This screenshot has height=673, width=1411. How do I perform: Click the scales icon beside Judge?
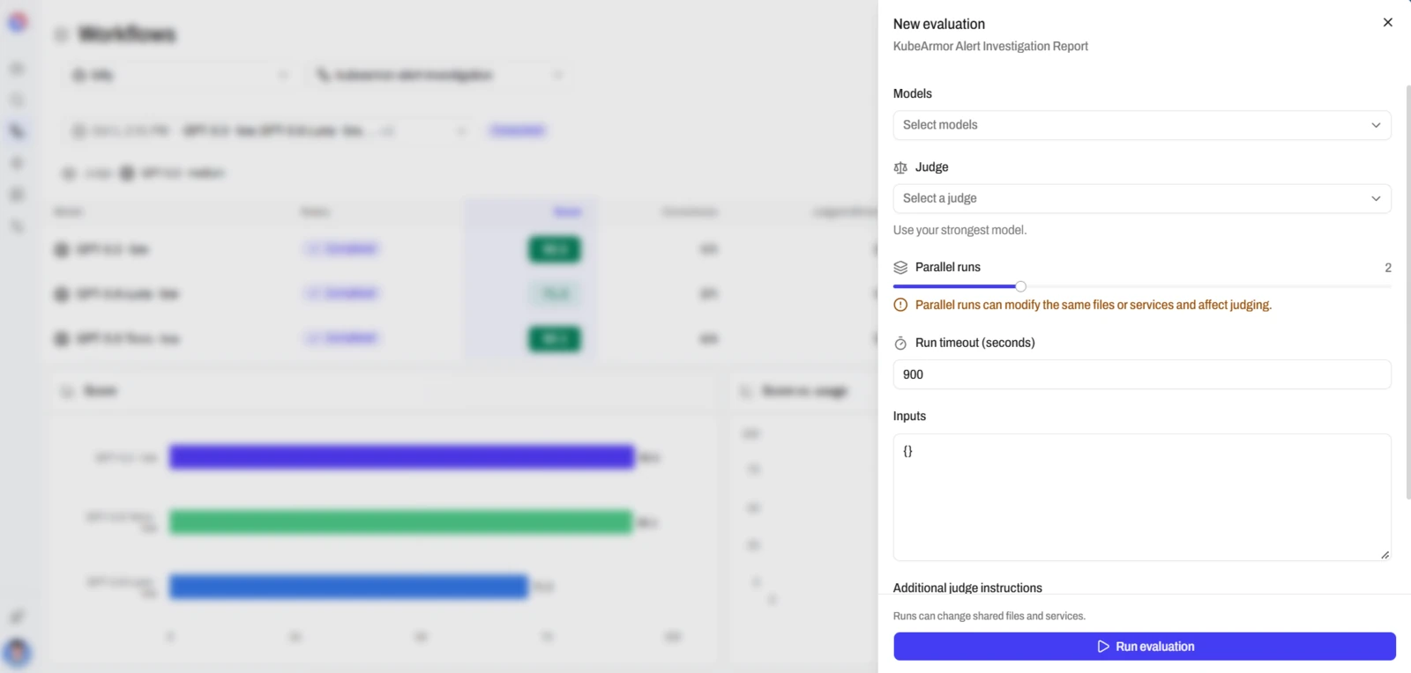(x=900, y=167)
